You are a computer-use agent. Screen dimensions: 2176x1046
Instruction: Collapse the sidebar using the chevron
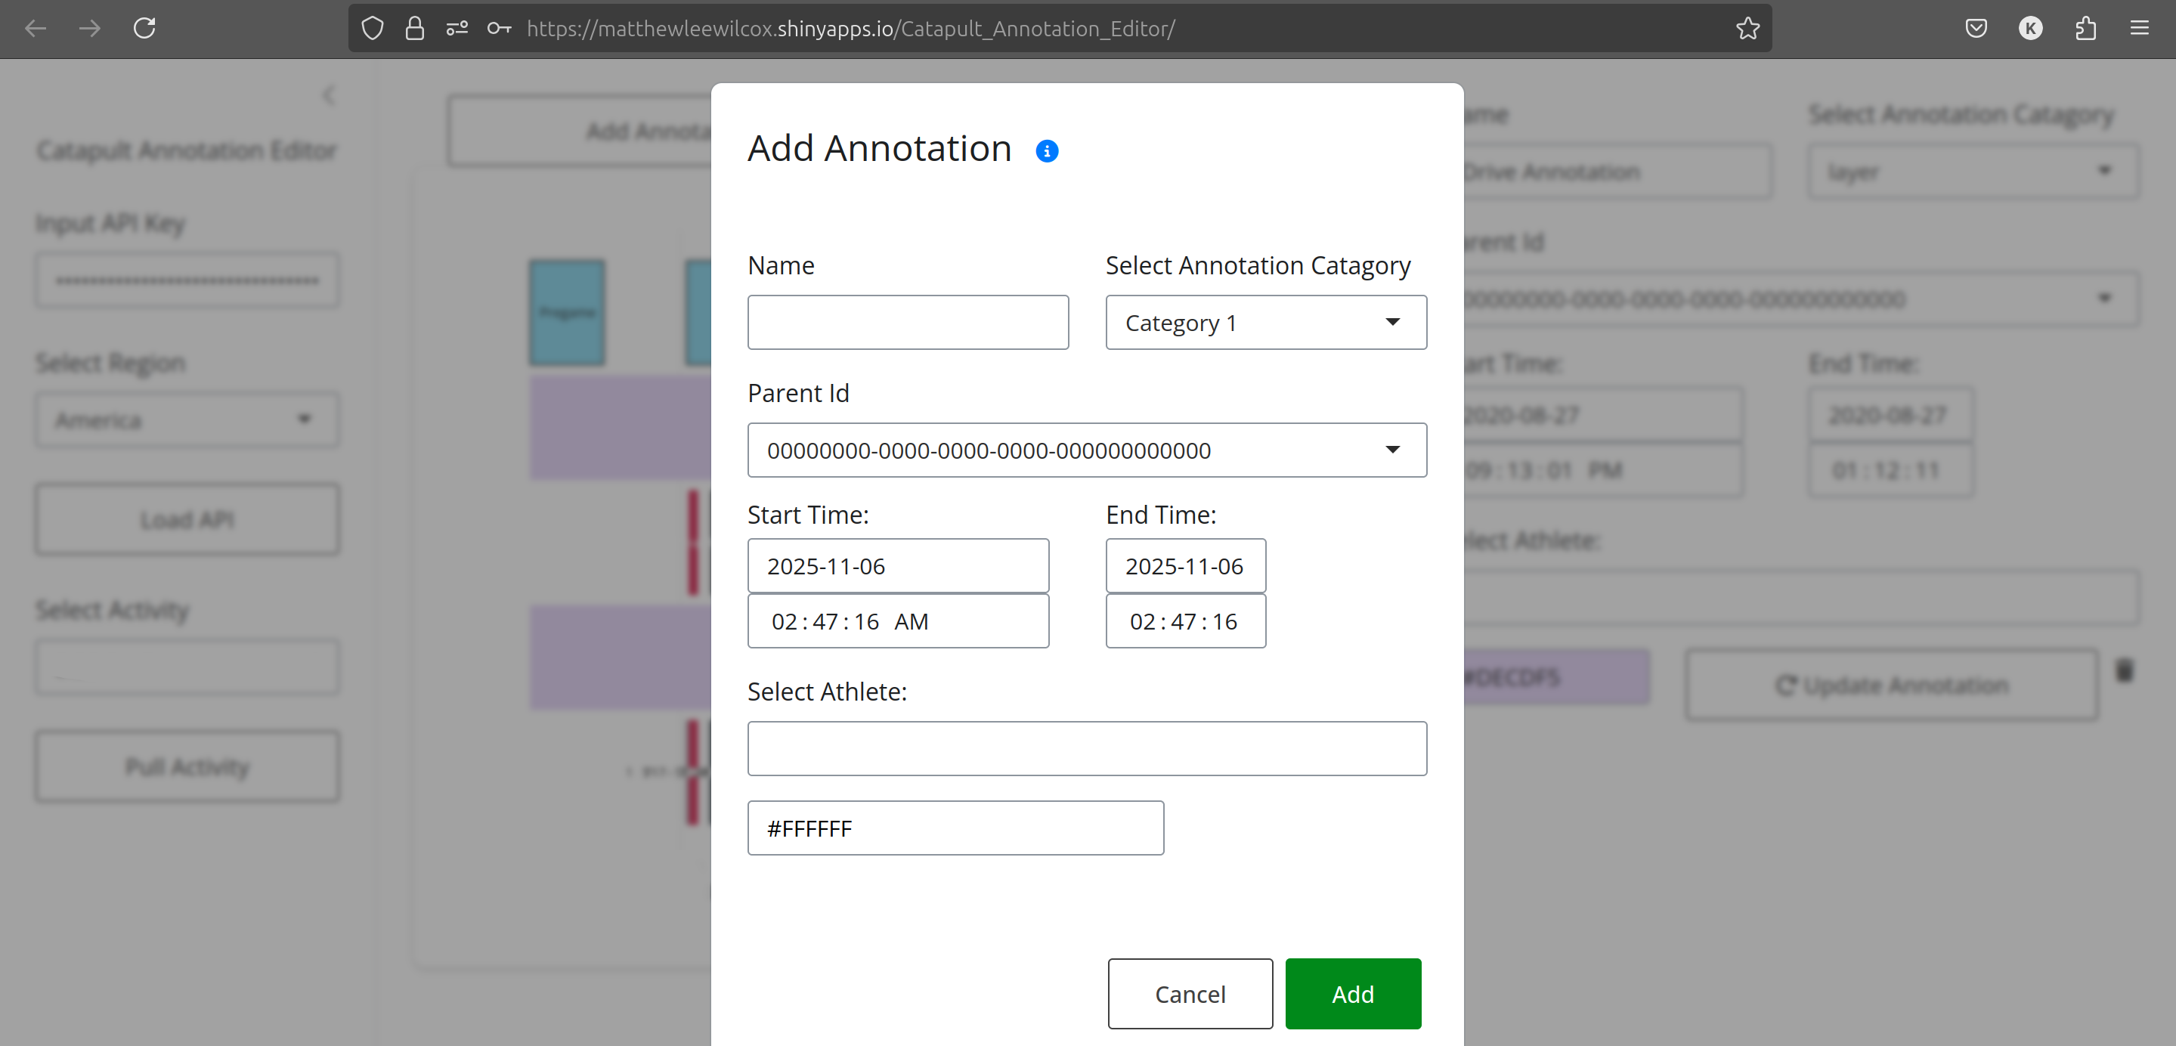[330, 95]
